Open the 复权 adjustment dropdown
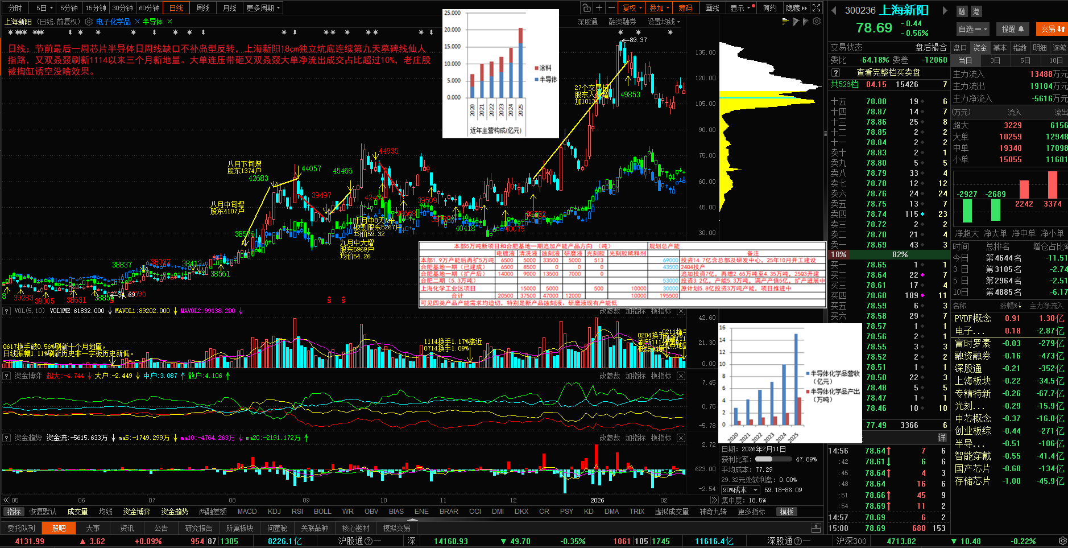 point(632,8)
